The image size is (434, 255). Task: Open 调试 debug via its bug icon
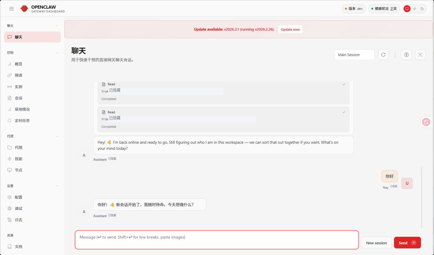coord(10,208)
